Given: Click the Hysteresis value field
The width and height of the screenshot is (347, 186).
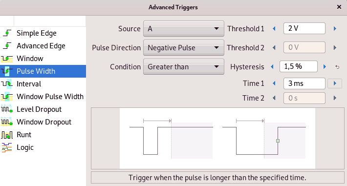Looking at the screenshot, I should (x=299, y=66).
